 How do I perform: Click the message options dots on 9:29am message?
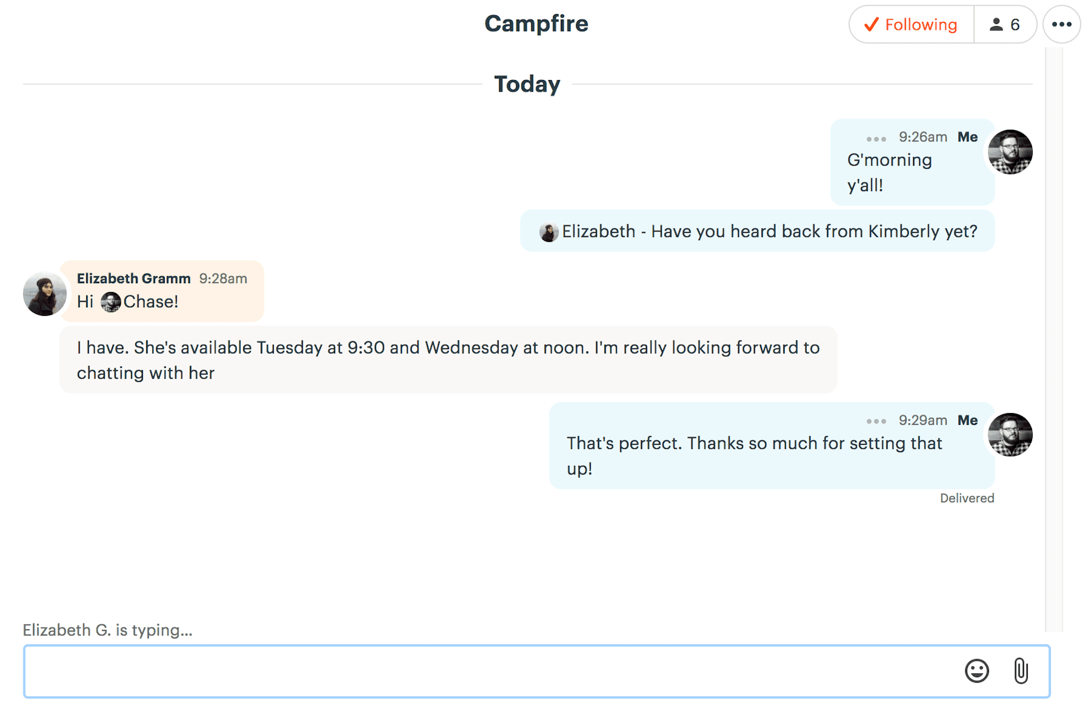coord(876,419)
